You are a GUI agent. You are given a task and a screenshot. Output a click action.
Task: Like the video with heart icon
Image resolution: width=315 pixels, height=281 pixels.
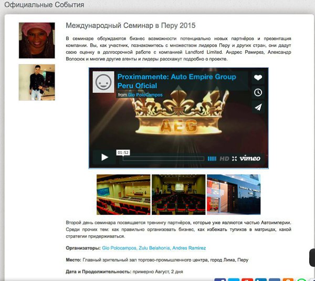coord(258,78)
